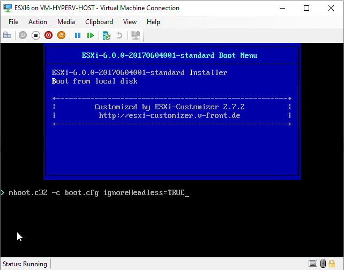Screen dimensions: 344x270
Task: Click the lock status bar icon
Action: click(332, 264)
